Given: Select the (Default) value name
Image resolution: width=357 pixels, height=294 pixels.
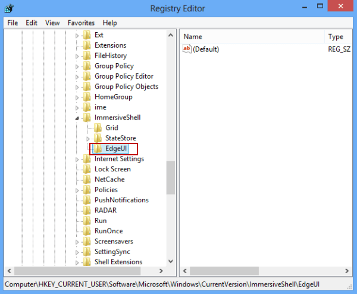Looking at the screenshot, I should (206, 49).
